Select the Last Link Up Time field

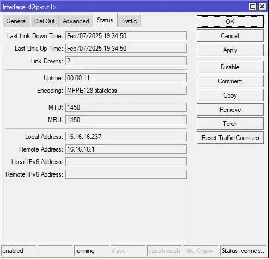tap(126, 49)
